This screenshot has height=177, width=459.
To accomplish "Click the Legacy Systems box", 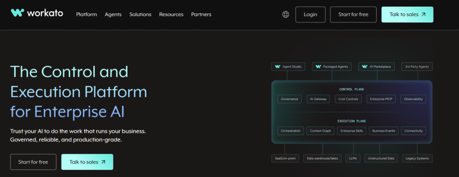I will [x=417, y=159].
